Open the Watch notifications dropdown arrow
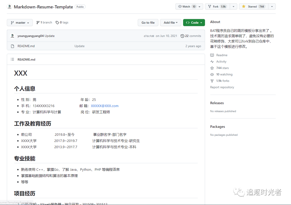Image resolution: width=291 pixels, height=205 pixels. [x=200, y=6]
